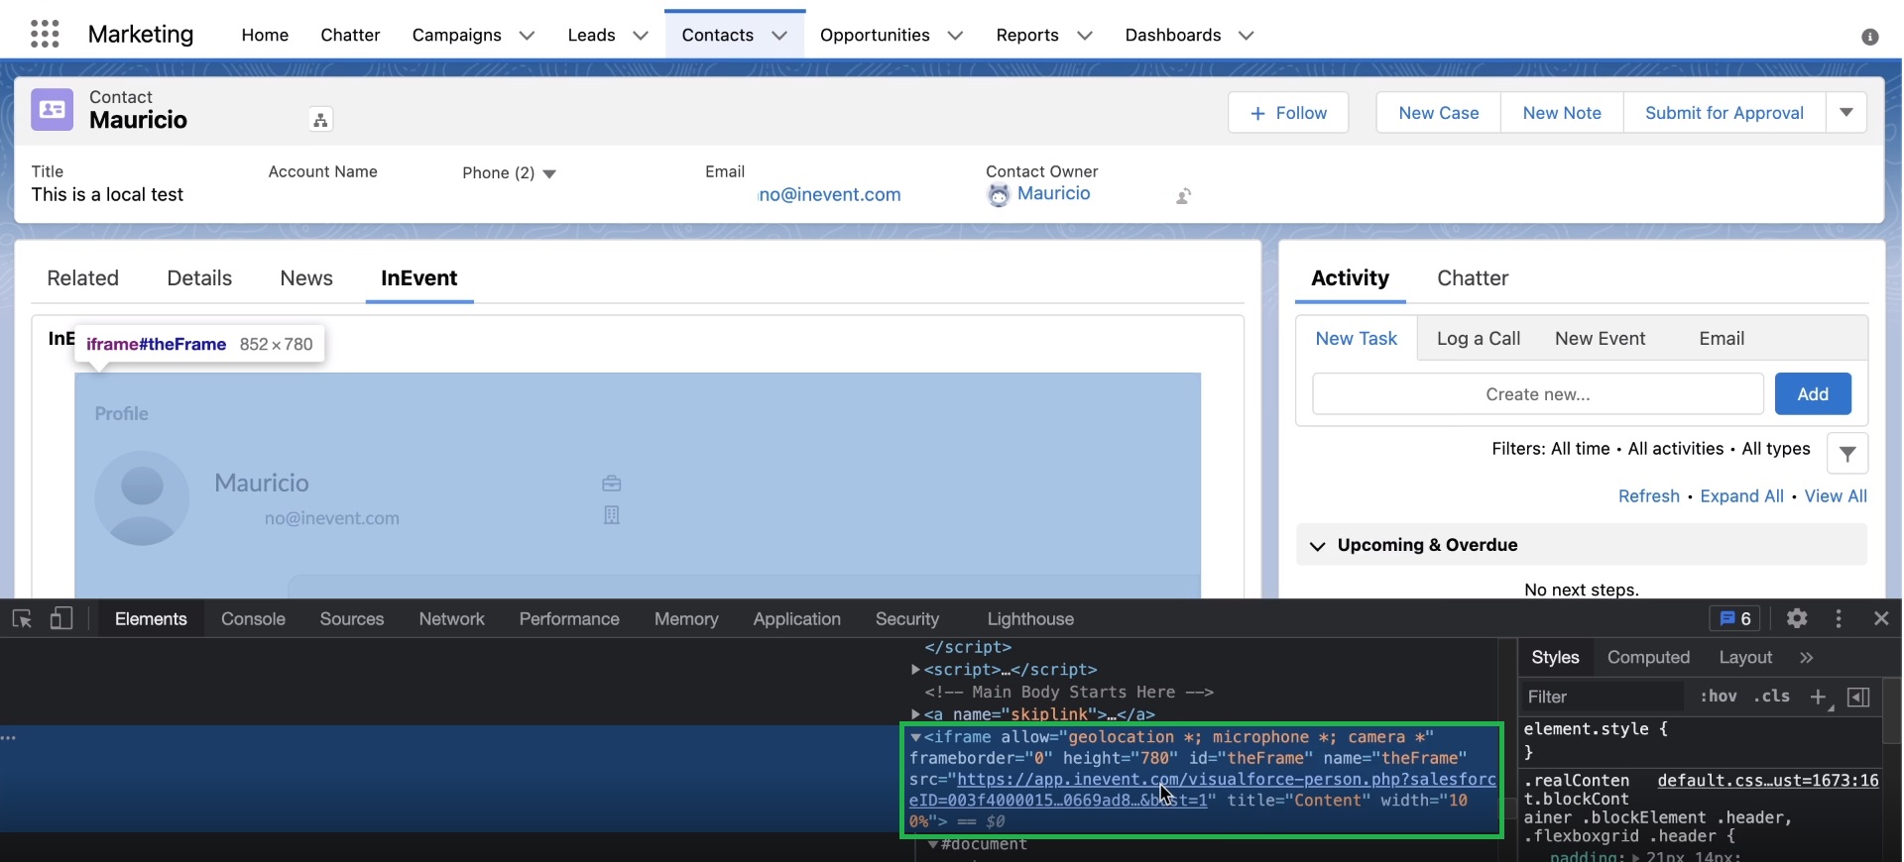The width and height of the screenshot is (1904, 862).
Task: Toggle the :hov element state button
Action: pyautogui.click(x=1719, y=697)
